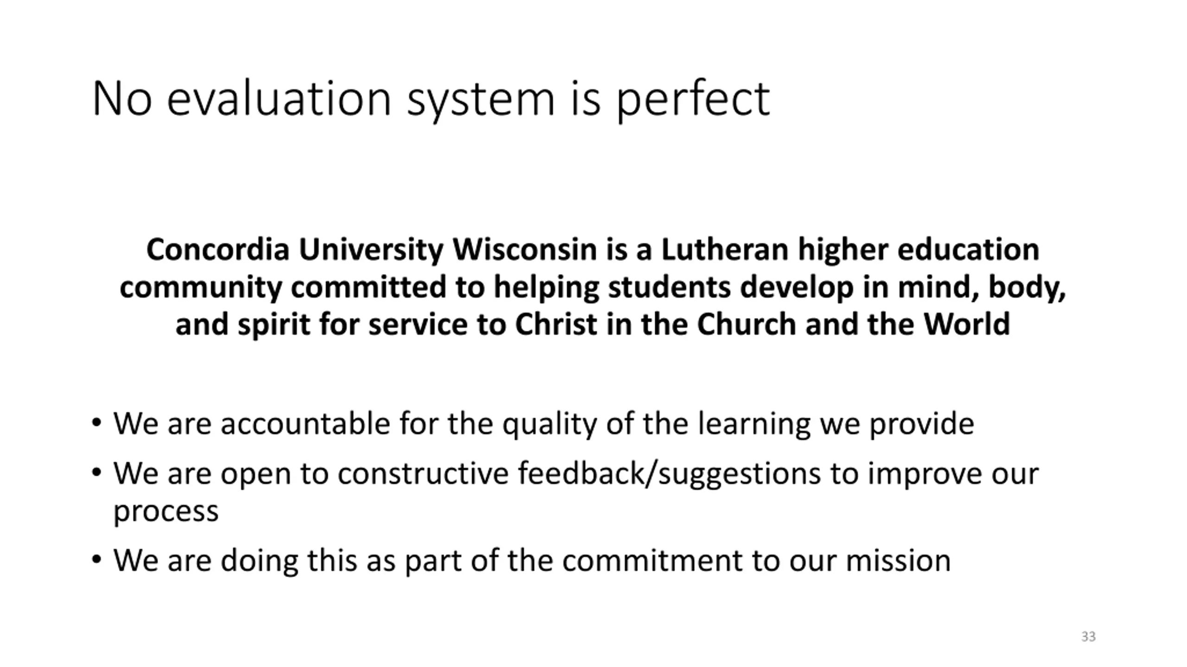1187x667 pixels.
Task: Click the second bullet point marker
Action: click(96, 473)
